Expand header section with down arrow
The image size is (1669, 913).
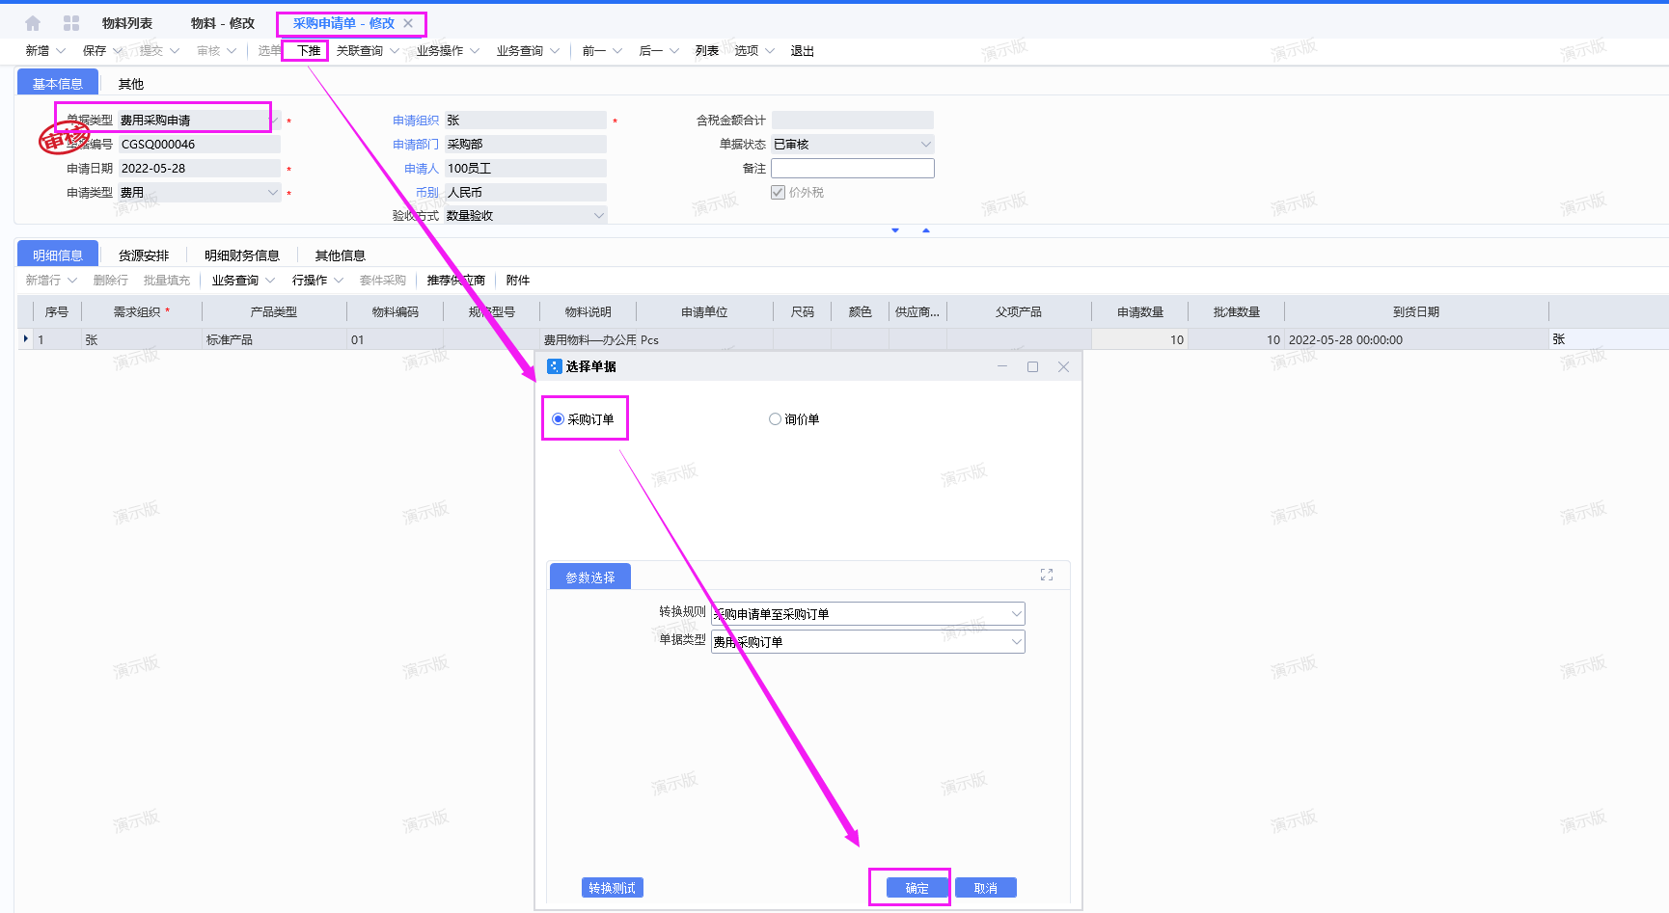coord(895,230)
